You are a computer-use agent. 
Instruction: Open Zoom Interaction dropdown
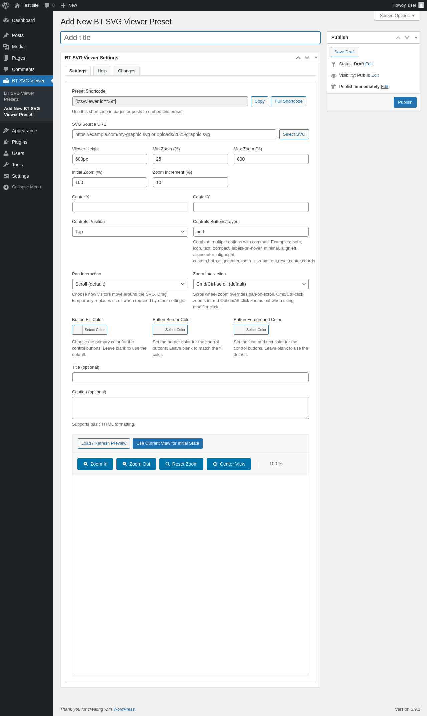(x=251, y=284)
